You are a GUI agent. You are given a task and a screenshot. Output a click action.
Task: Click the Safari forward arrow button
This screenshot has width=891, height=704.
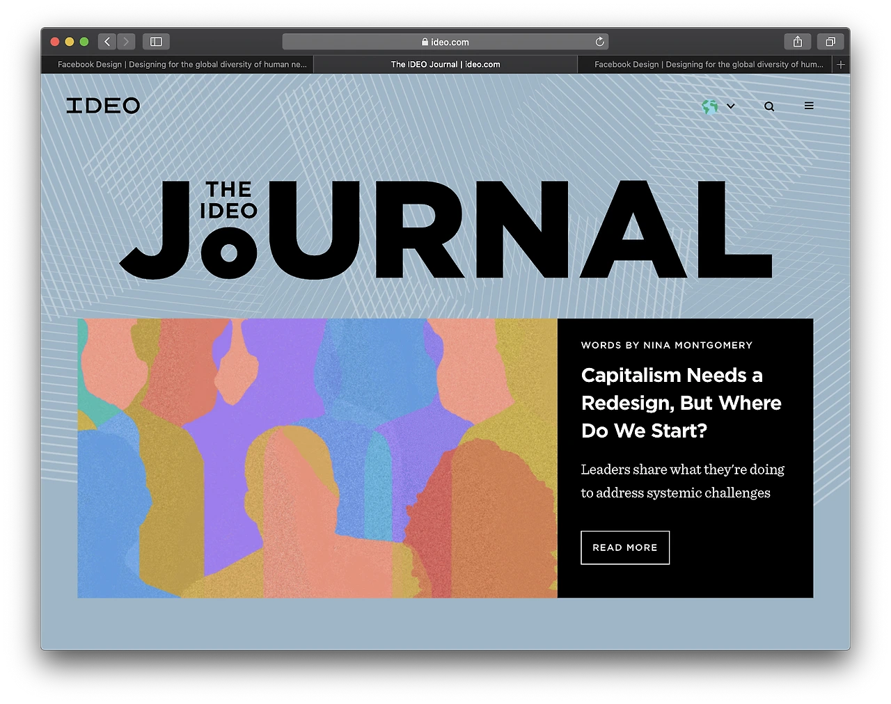tap(126, 42)
